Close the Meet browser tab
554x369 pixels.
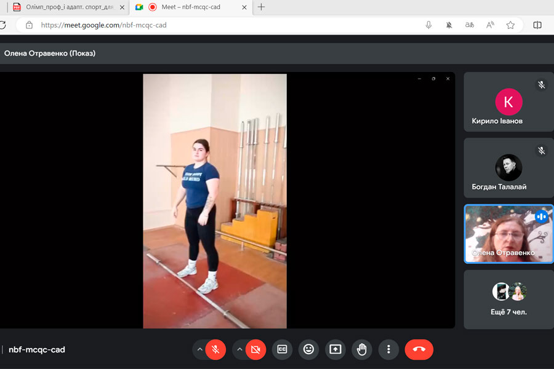(x=244, y=7)
